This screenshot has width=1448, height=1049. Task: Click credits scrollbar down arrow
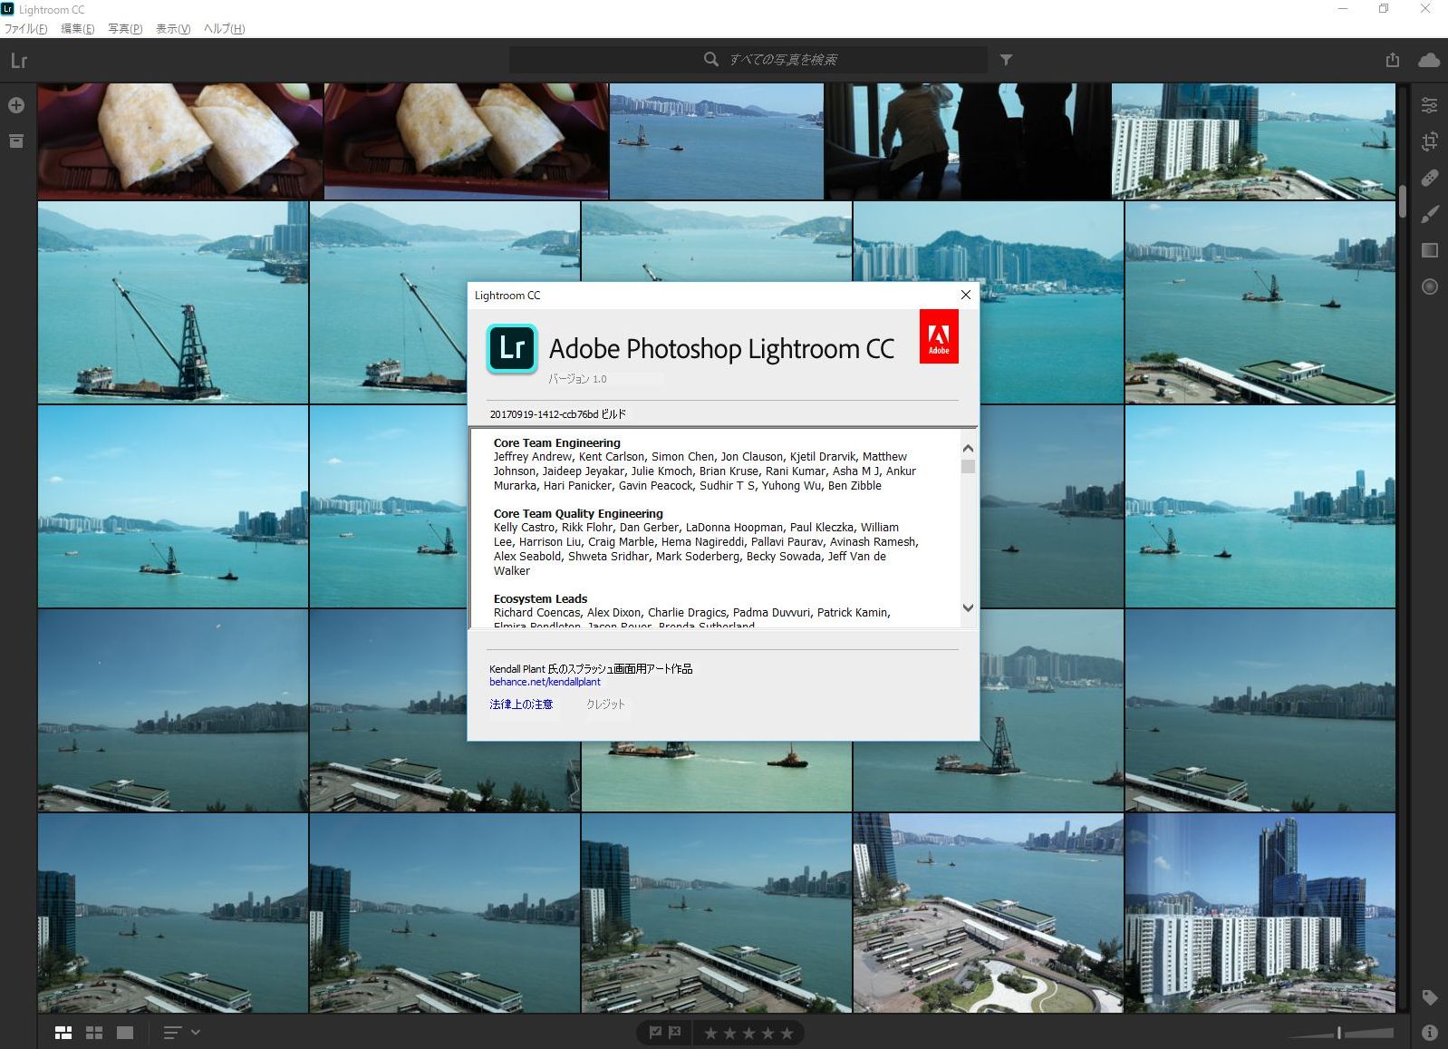[968, 608]
